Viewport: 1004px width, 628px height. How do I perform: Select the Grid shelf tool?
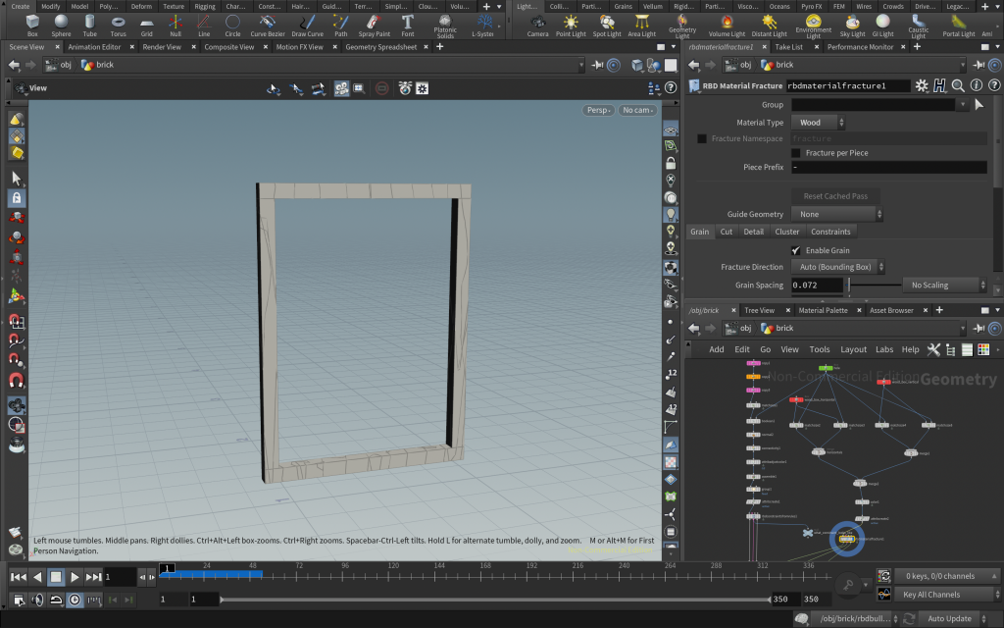click(x=147, y=26)
